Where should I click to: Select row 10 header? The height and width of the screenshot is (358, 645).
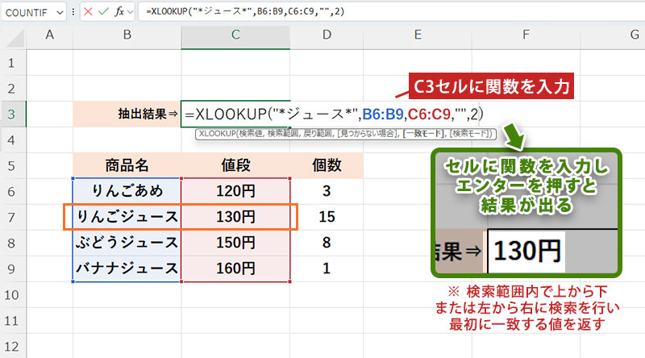click(11, 295)
